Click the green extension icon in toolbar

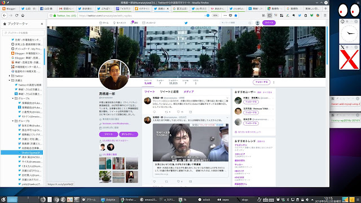pos(311,15)
